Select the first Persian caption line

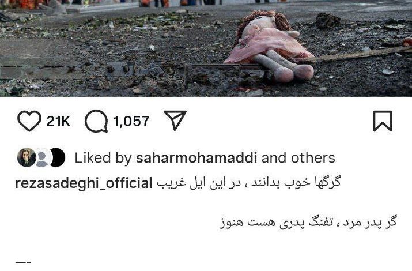tap(248, 183)
